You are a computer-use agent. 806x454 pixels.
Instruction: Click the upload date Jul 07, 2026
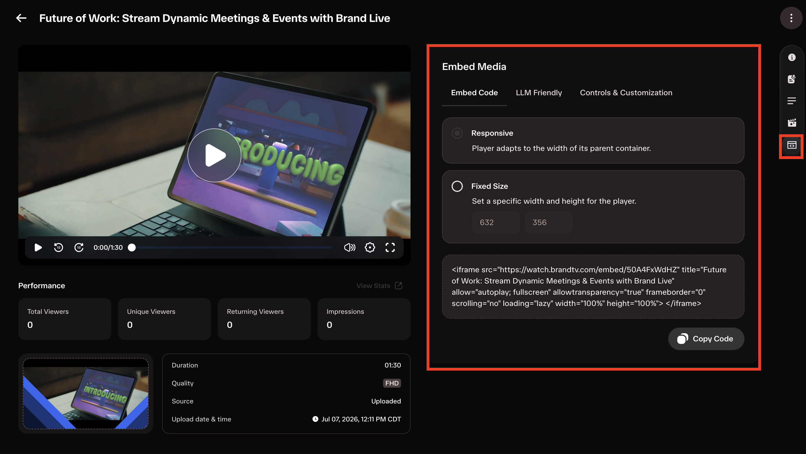point(361,419)
